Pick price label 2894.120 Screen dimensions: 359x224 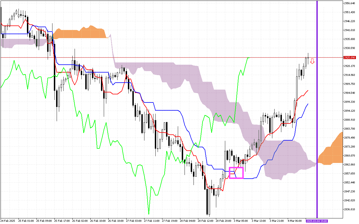tap(349, 111)
